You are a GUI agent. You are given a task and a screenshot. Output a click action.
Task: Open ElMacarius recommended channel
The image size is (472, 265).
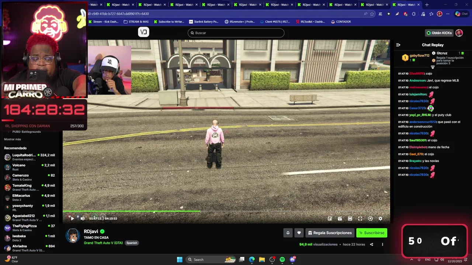point(29,198)
